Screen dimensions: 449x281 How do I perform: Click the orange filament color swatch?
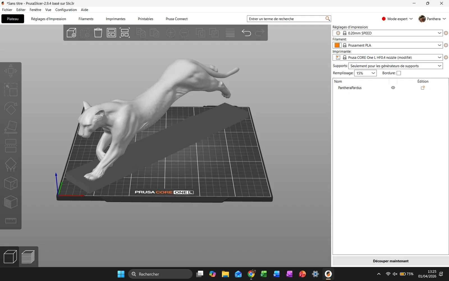coord(337,45)
